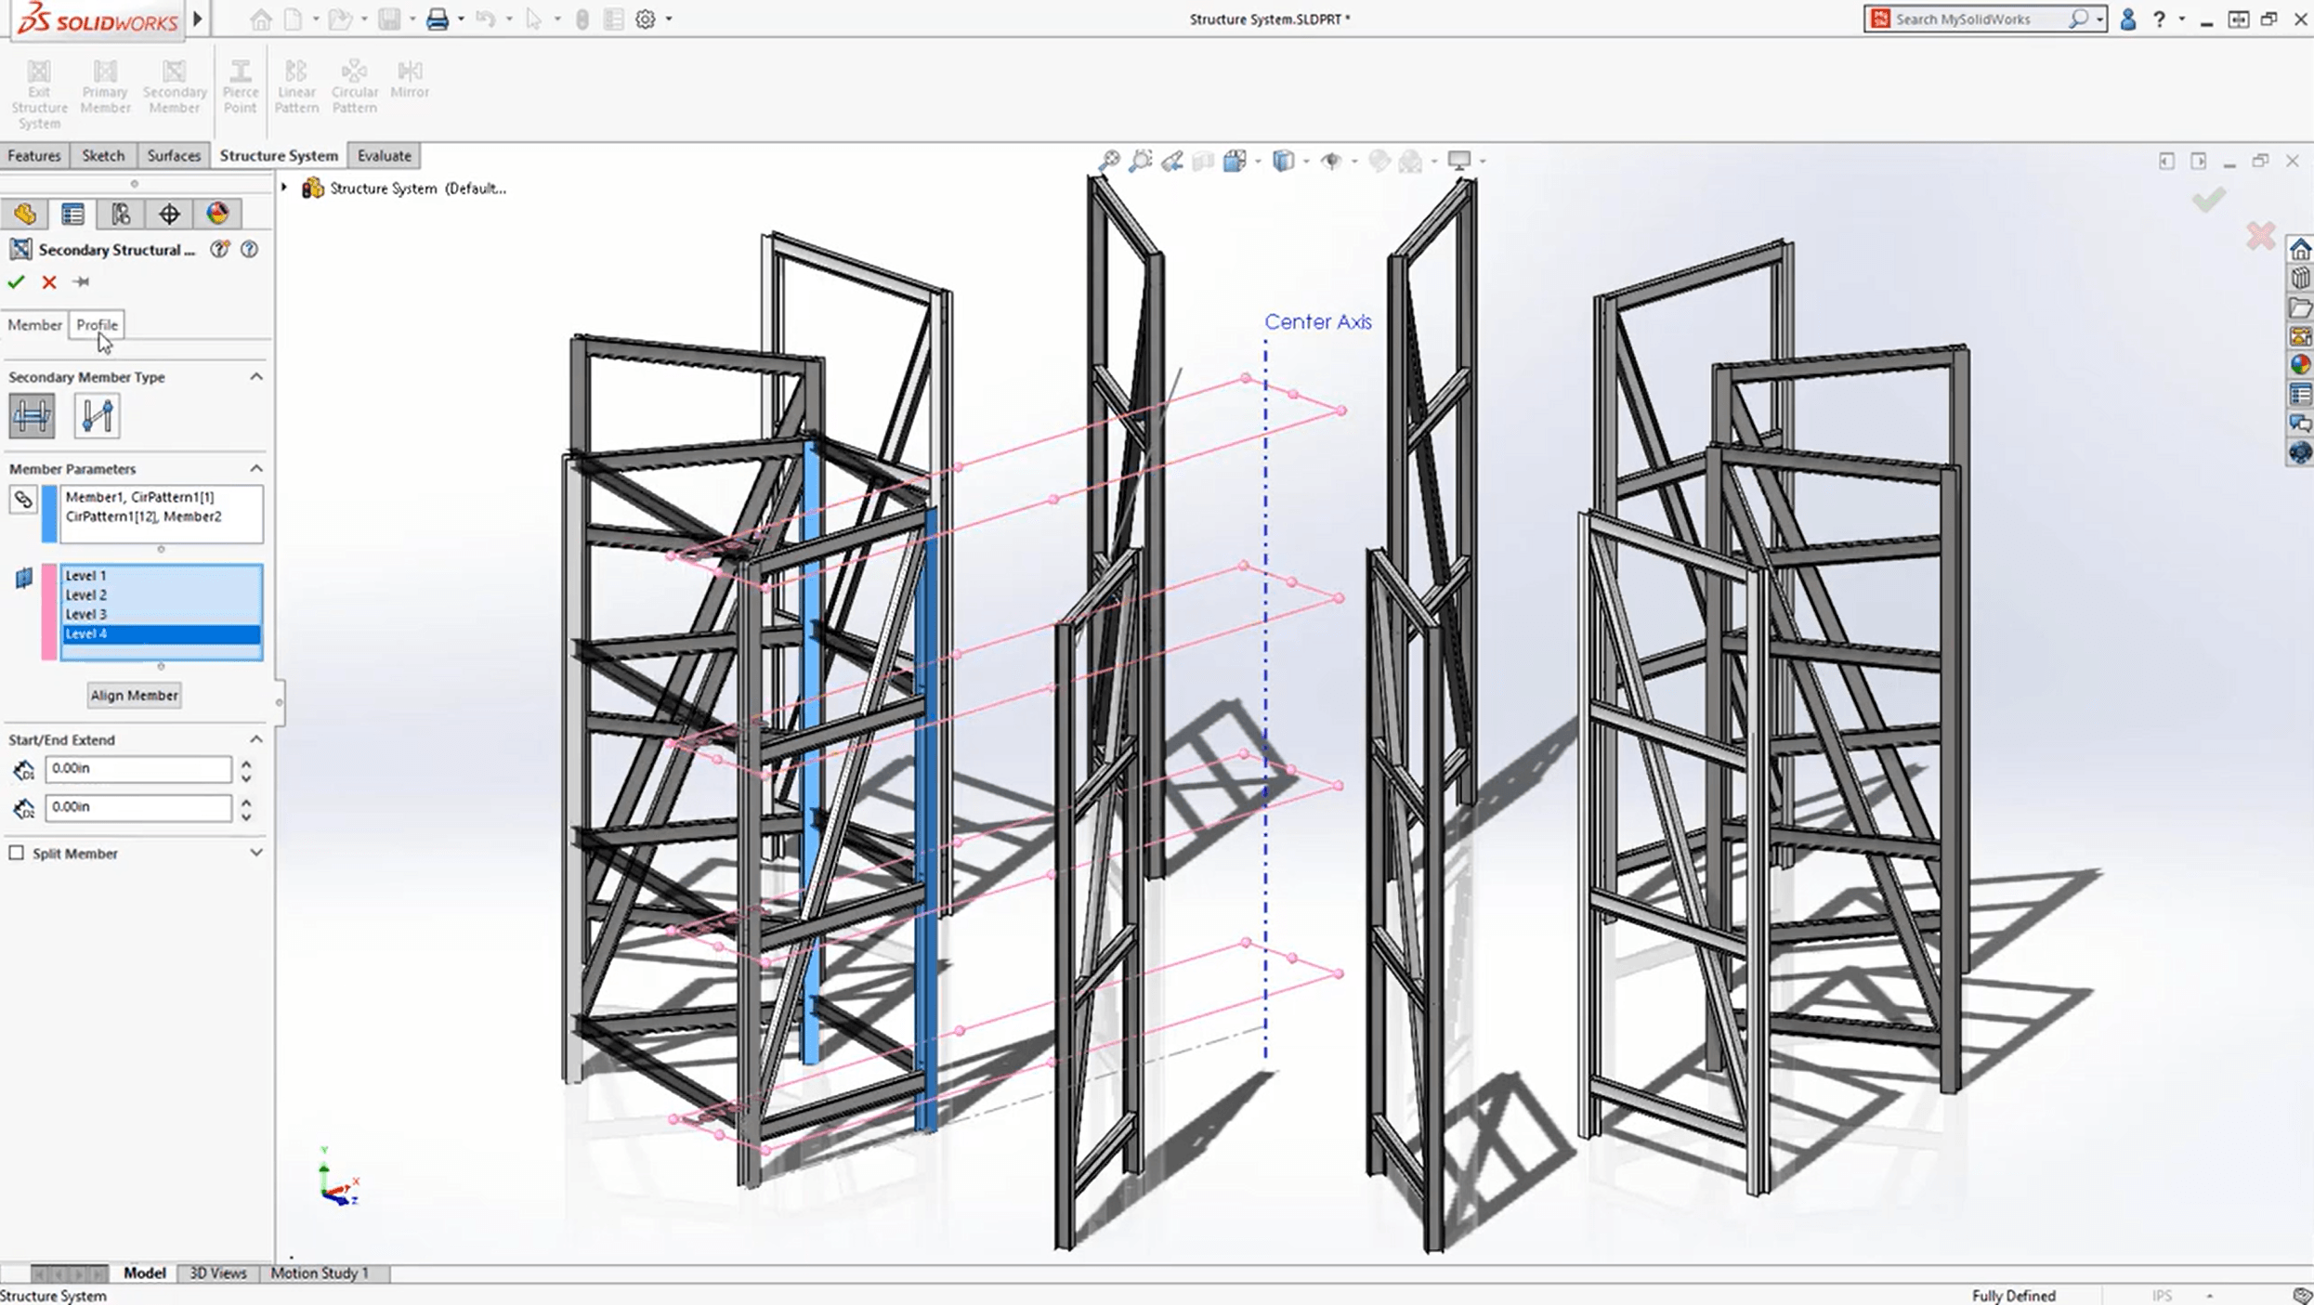Switch to the Evaluate ribbon tab
The height and width of the screenshot is (1305, 2314).
[x=384, y=155]
